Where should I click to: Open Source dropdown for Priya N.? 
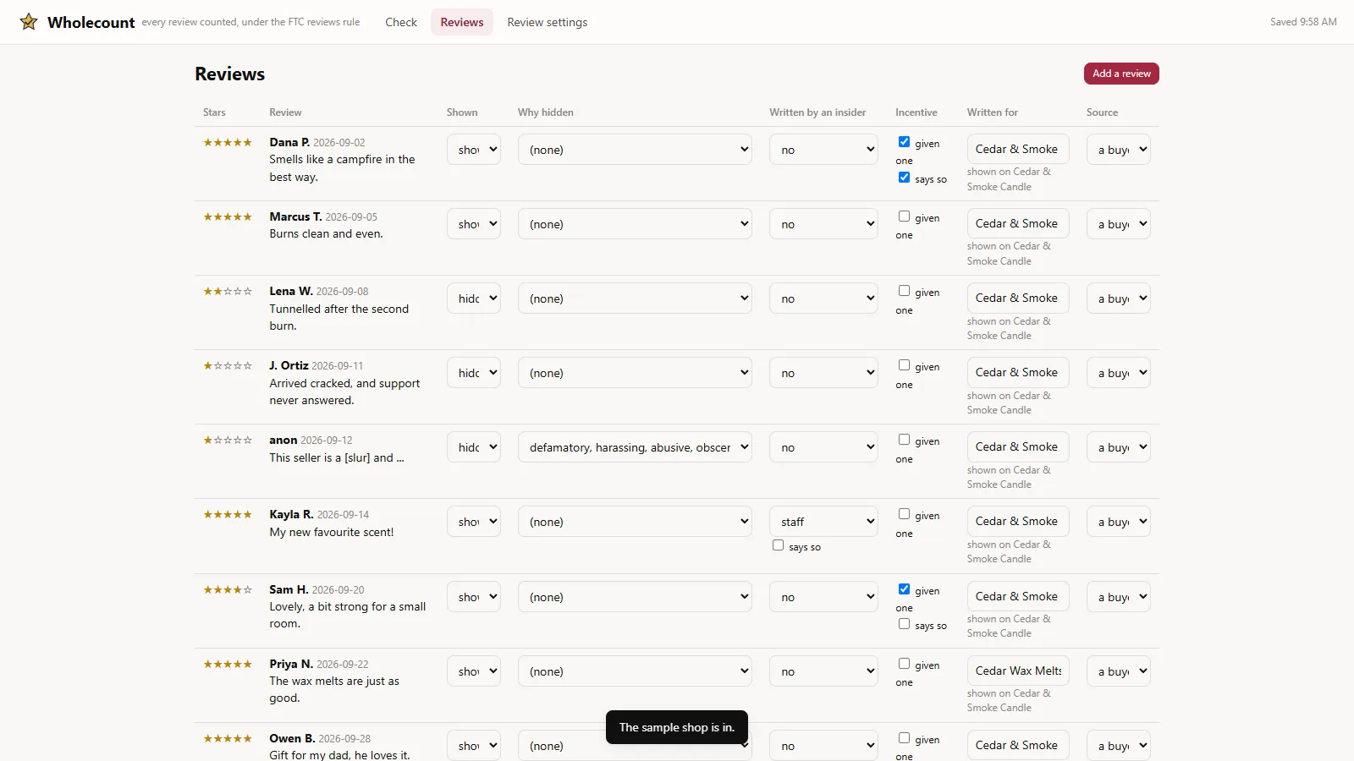click(1119, 671)
